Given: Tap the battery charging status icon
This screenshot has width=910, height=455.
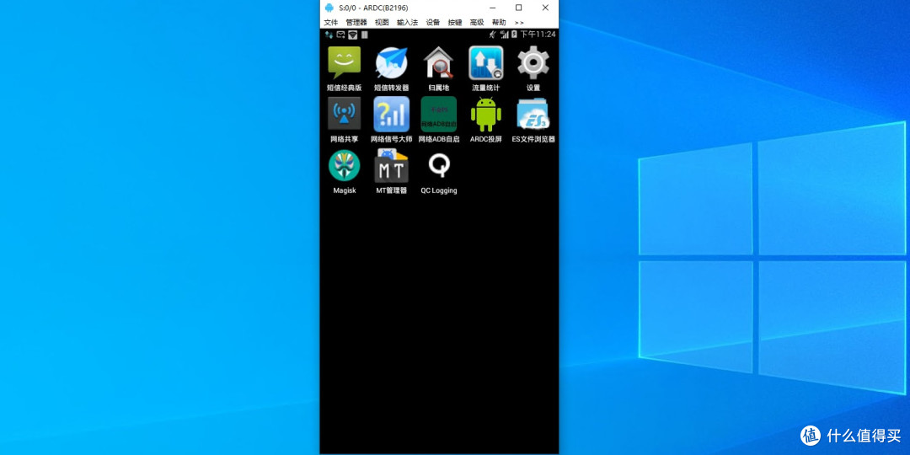Looking at the screenshot, I should click(x=514, y=35).
